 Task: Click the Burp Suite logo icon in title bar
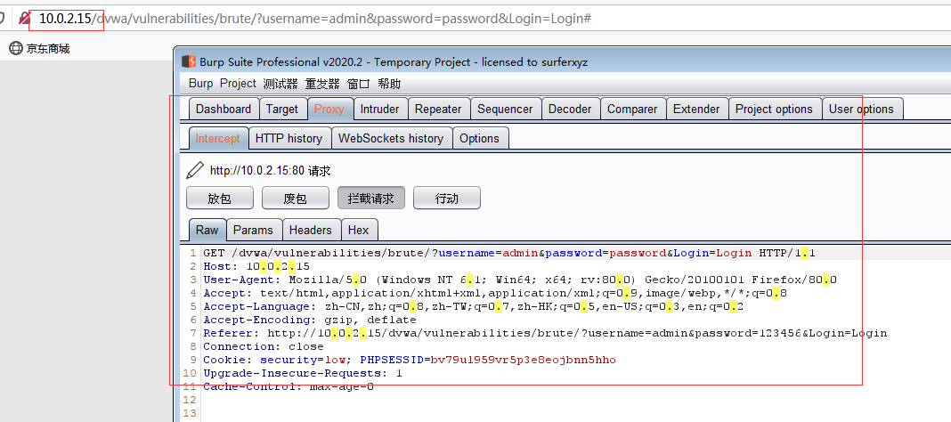click(190, 61)
